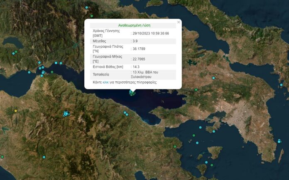The height and width of the screenshot is (180, 289).
Task: Open the 'κλικ' link for more information
Action: [105, 82]
